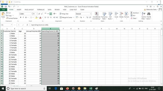The image size is (163, 91).
Task: Open Sort & Filter menu
Action: (x=144, y=16)
